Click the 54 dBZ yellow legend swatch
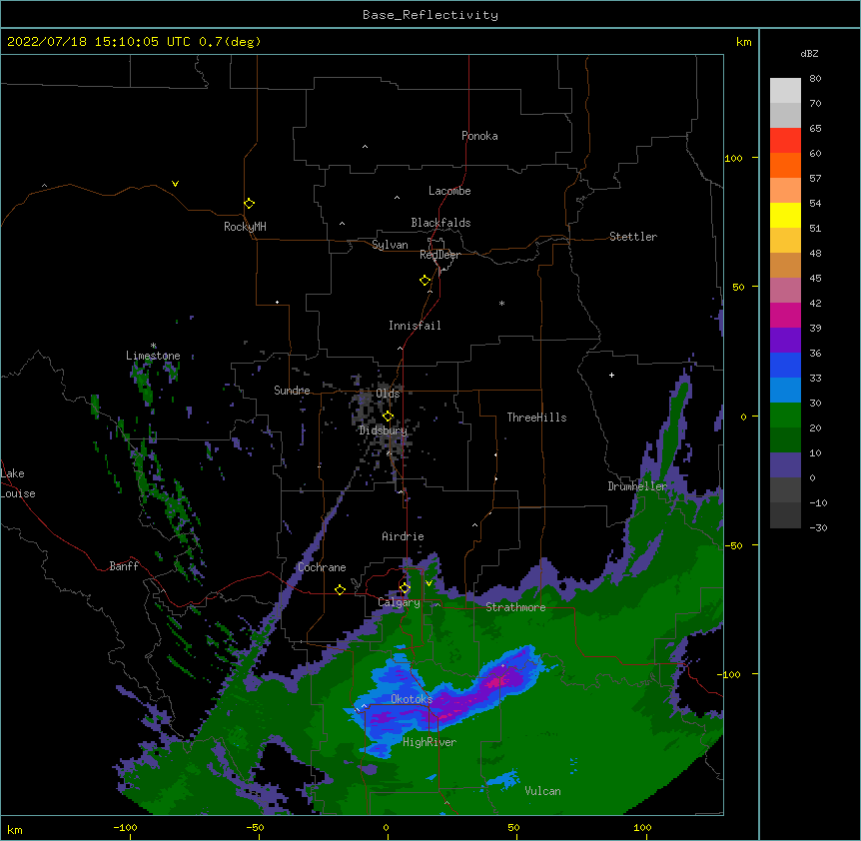 coord(785,215)
